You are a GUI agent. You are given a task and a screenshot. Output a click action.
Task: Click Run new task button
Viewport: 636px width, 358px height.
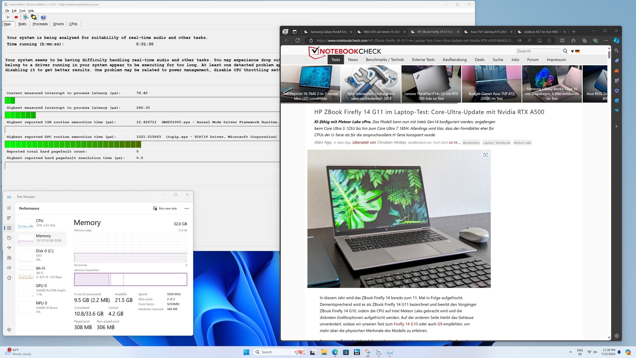(x=165, y=209)
